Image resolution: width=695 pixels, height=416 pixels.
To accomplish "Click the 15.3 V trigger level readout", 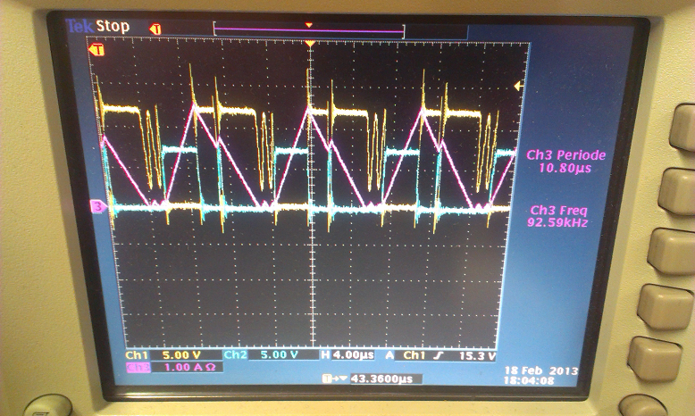I will (x=477, y=356).
